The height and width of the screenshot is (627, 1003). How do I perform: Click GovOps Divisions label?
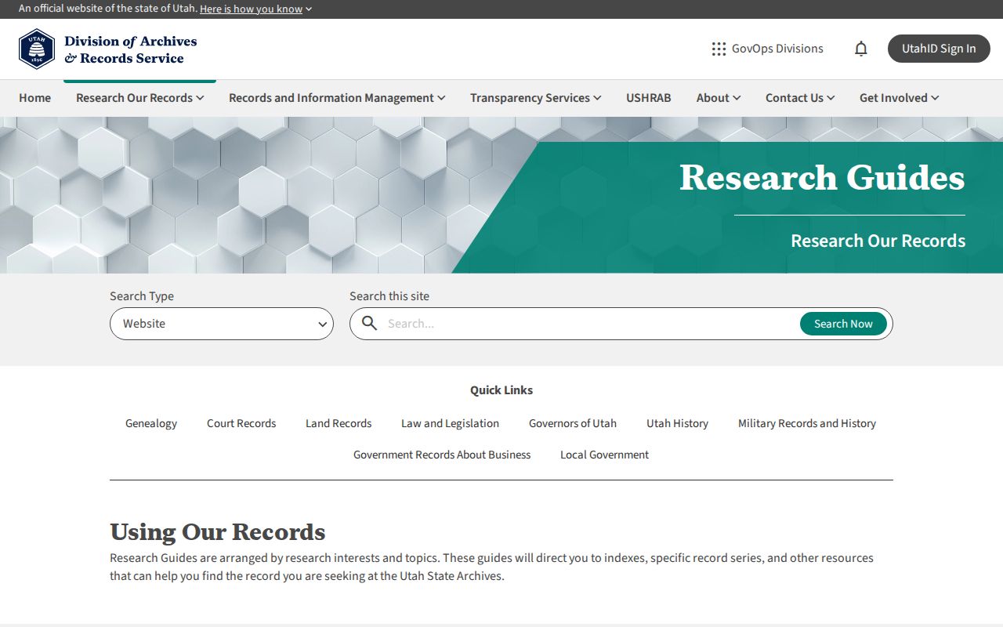(x=777, y=49)
